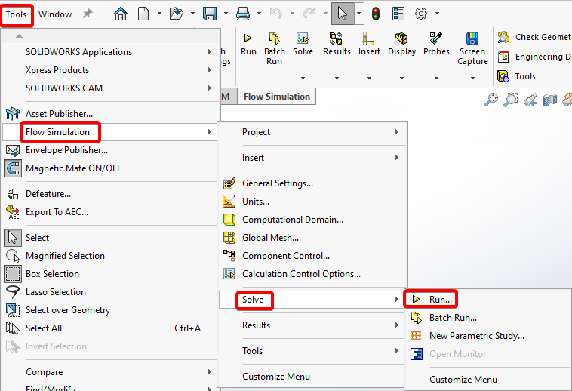Image resolution: width=572 pixels, height=391 pixels.
Task: Click Asset Publisher...
Action: [111, 114]
